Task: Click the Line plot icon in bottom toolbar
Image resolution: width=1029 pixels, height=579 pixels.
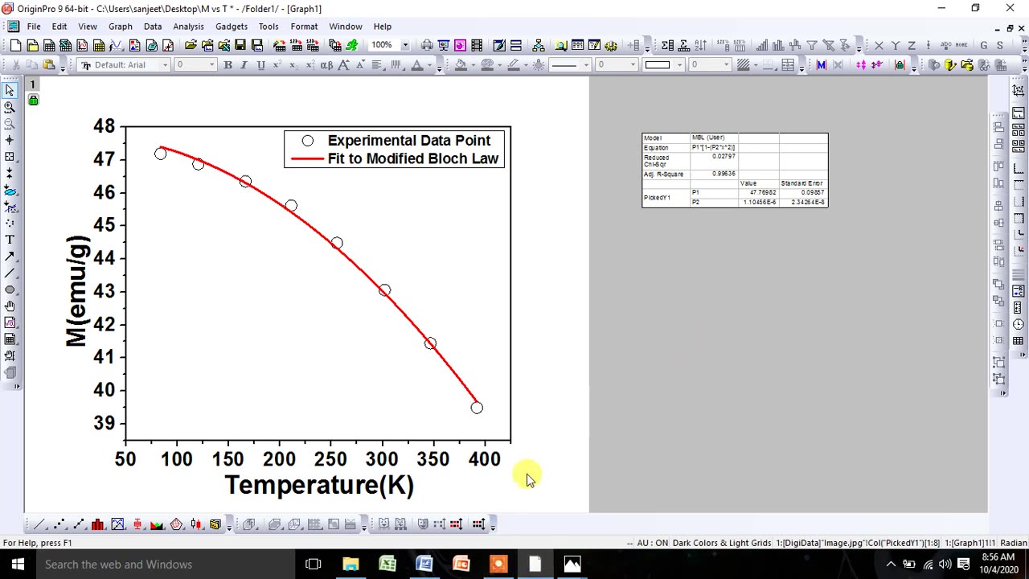Action: (x=39, y=524)
